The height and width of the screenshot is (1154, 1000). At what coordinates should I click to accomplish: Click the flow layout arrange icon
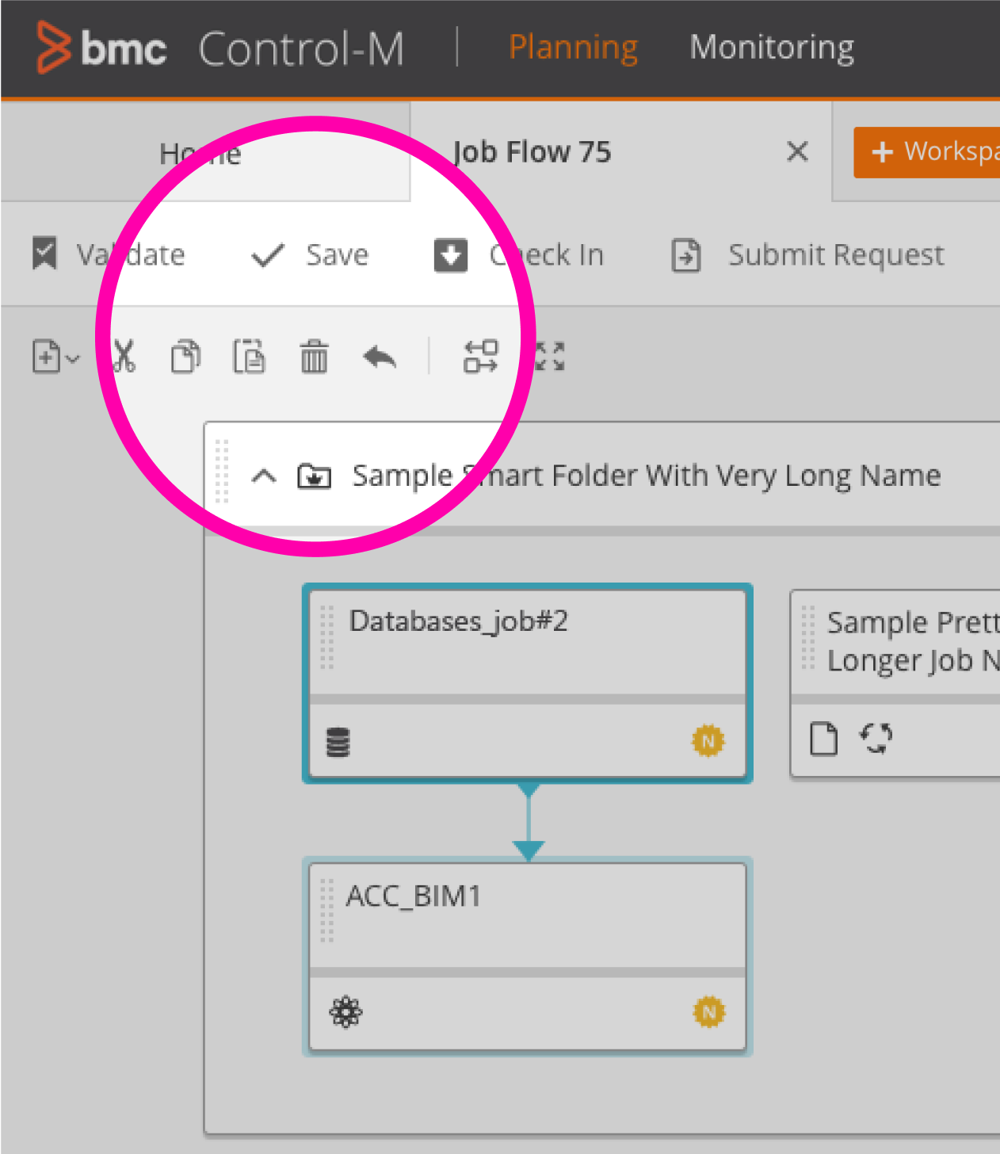[481, 357]
